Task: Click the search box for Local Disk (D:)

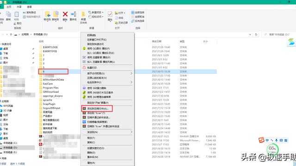Action: click(278, 35)
